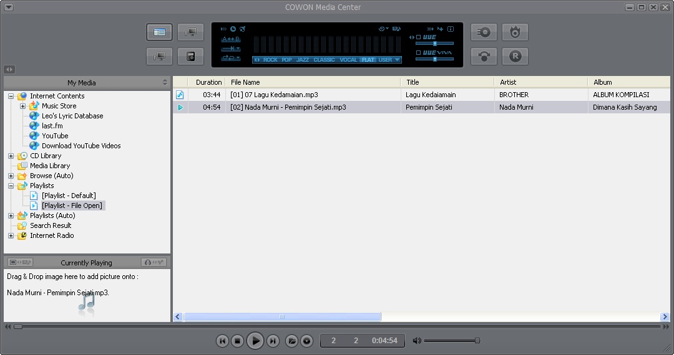Click the Stop button
This screenshot has height=355, width=674.
237,341
